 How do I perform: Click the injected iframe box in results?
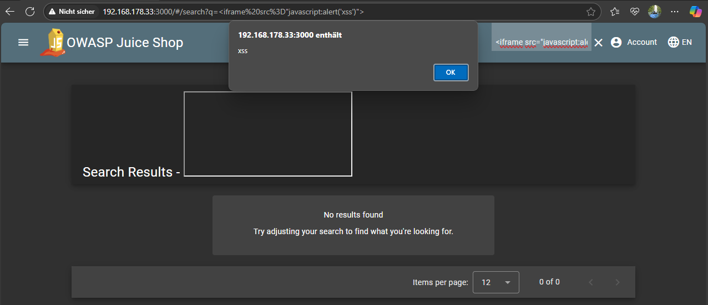[x=268, y=134]
